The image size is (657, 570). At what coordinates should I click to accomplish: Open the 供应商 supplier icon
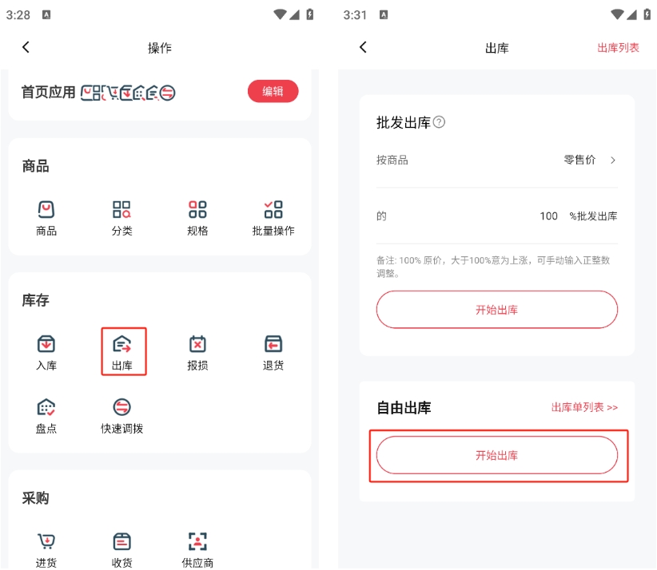click(197, 549)
